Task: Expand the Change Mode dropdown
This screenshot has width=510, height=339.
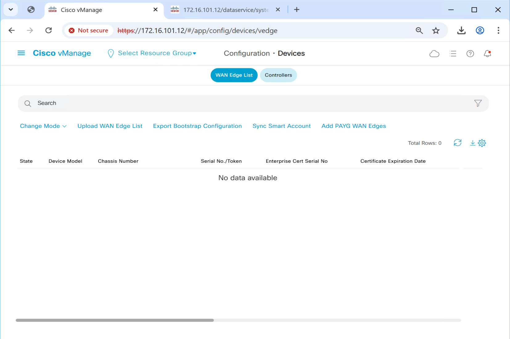Action: pyautogui.click(x=43, y=126)
